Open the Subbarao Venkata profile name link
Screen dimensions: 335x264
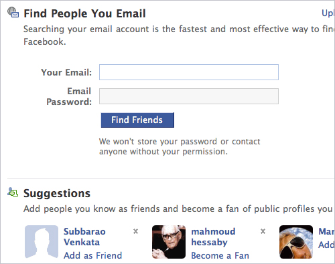click(84, 237)
